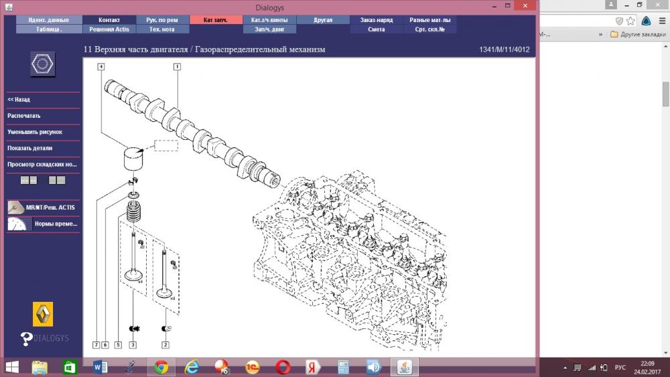Open MR/NT/Реш. ACTIS wrench icon
This screenshot has width=670, height=377.
pos(16,208)
